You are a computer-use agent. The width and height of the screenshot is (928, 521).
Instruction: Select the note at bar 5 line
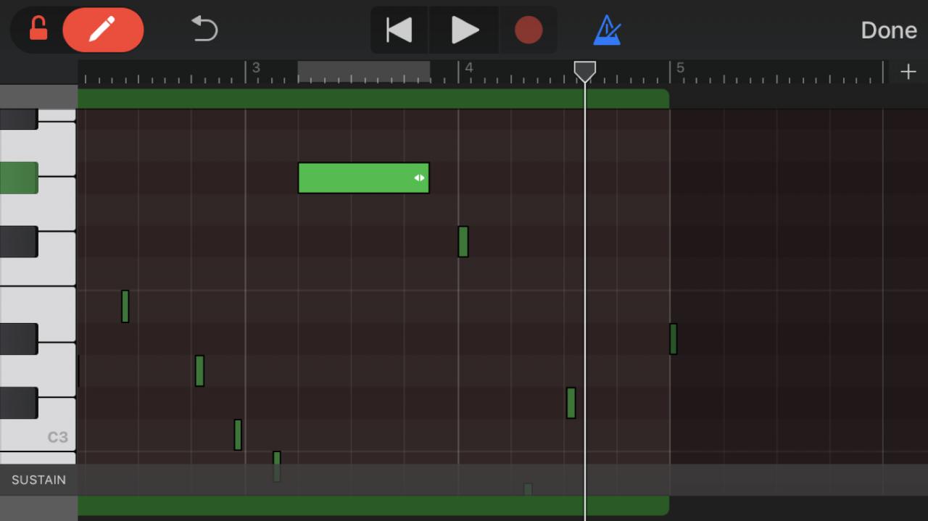click(x=674, y=339)
